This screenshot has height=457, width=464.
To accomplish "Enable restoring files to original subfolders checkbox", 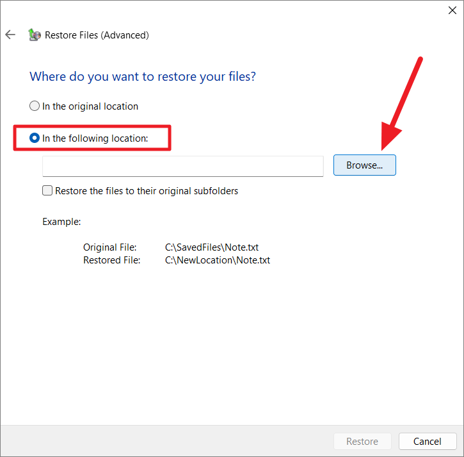I will pyautogui.click(x=47, y=190).
